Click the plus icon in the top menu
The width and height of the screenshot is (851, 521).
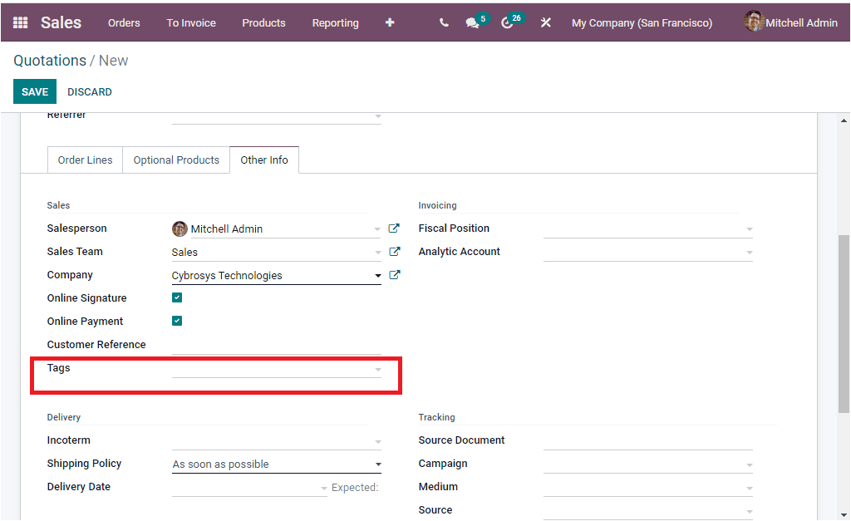389,22
